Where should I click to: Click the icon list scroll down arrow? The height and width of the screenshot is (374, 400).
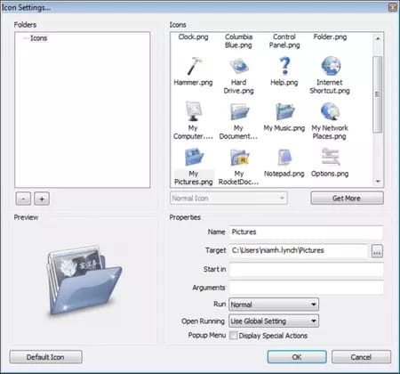click(x=378, y=181)
